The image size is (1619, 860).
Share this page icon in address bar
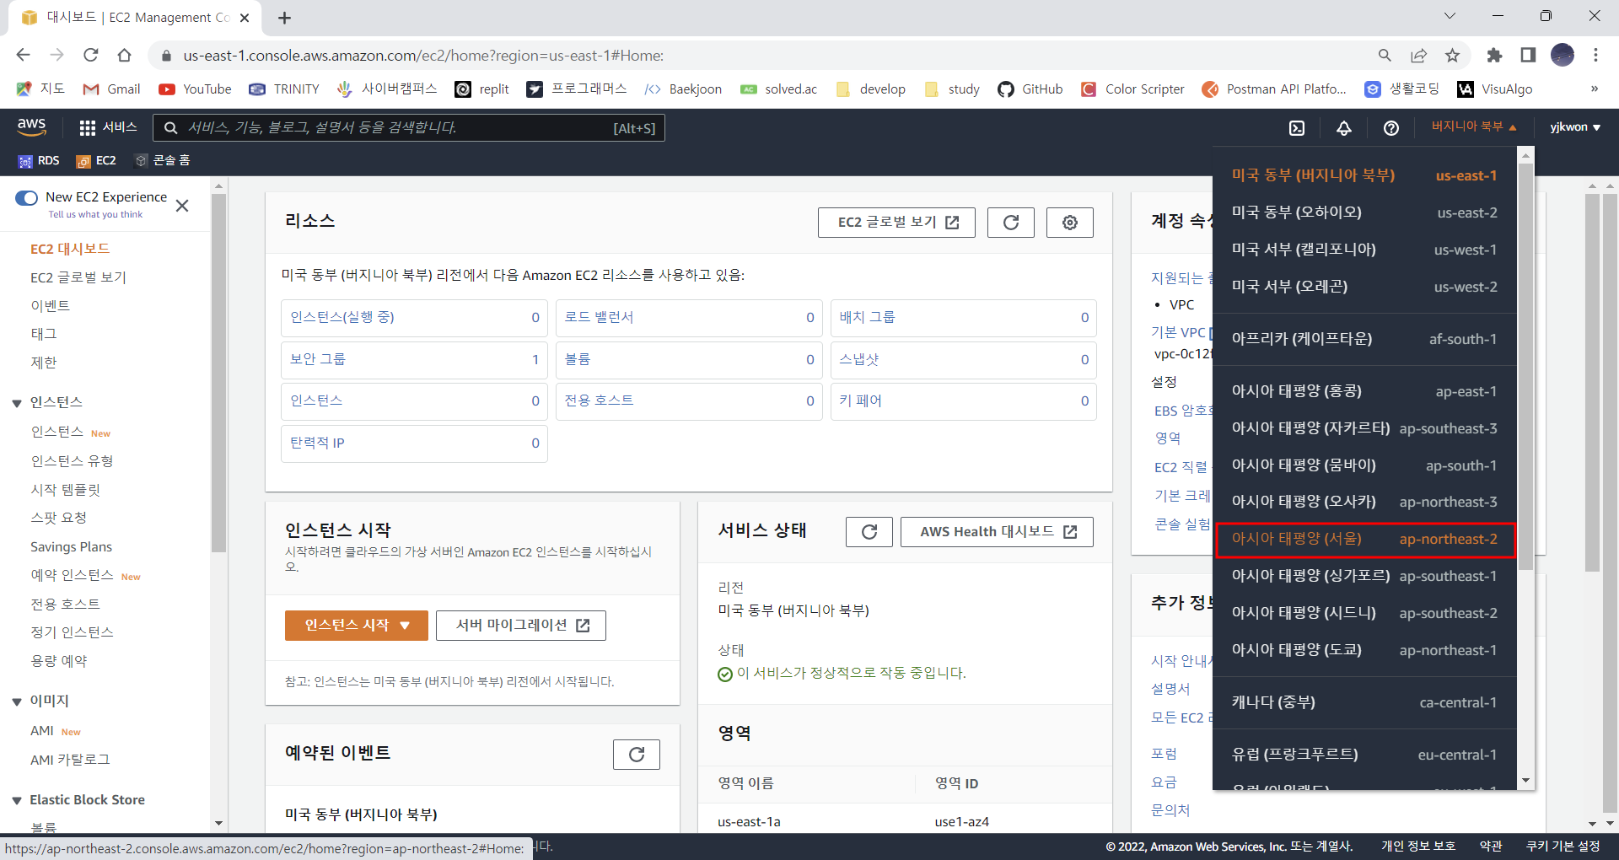pos(1418,55)
